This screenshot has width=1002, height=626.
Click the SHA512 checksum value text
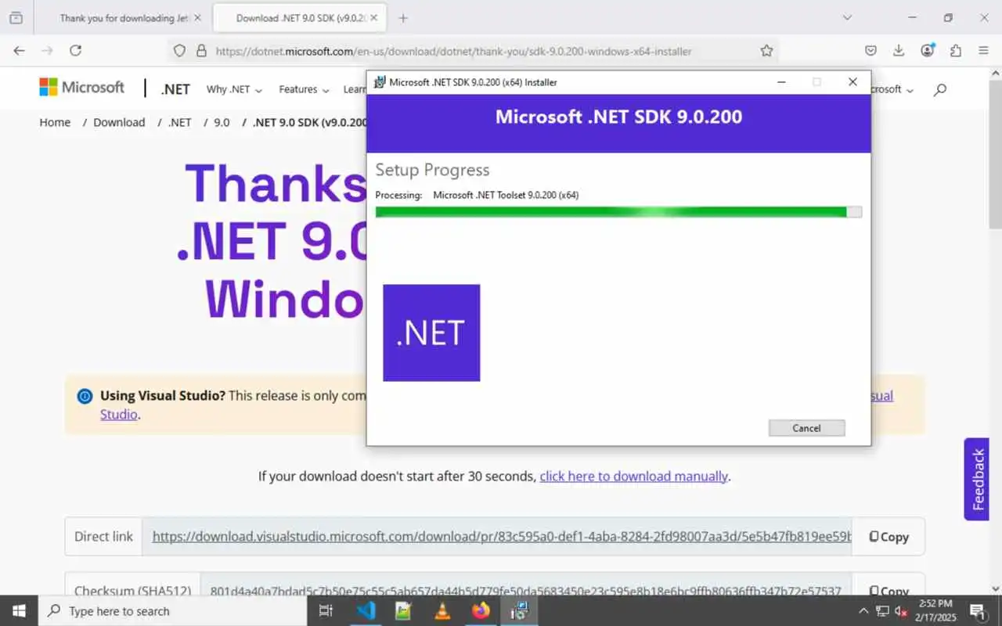tap(525, 591)
